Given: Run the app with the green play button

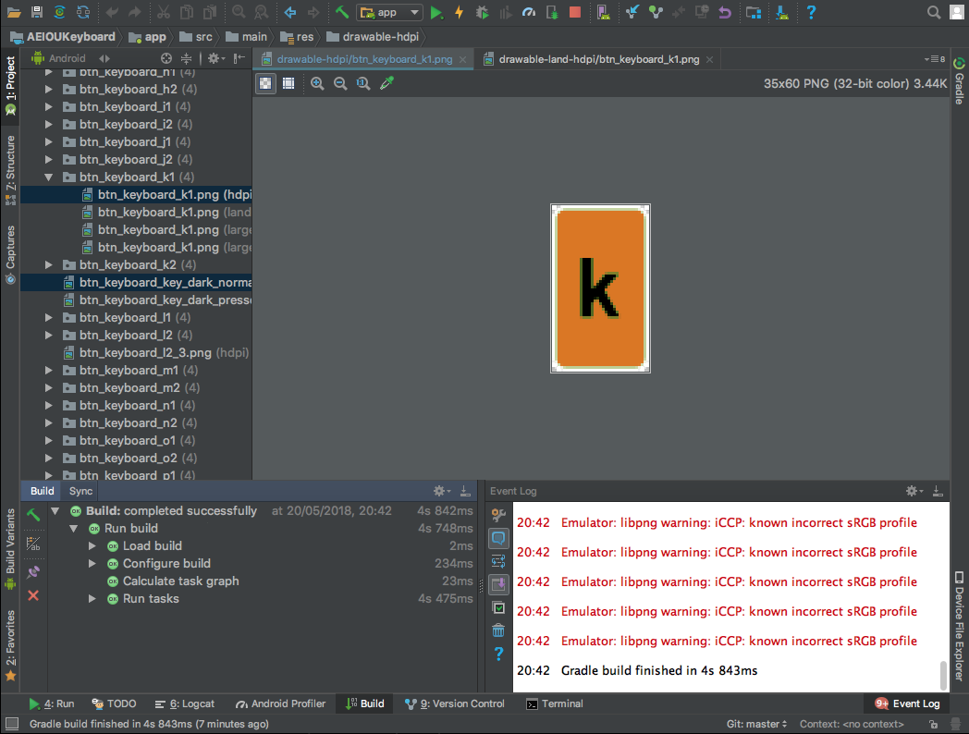Looking at the screenshot, I should [x=436, y=13].
